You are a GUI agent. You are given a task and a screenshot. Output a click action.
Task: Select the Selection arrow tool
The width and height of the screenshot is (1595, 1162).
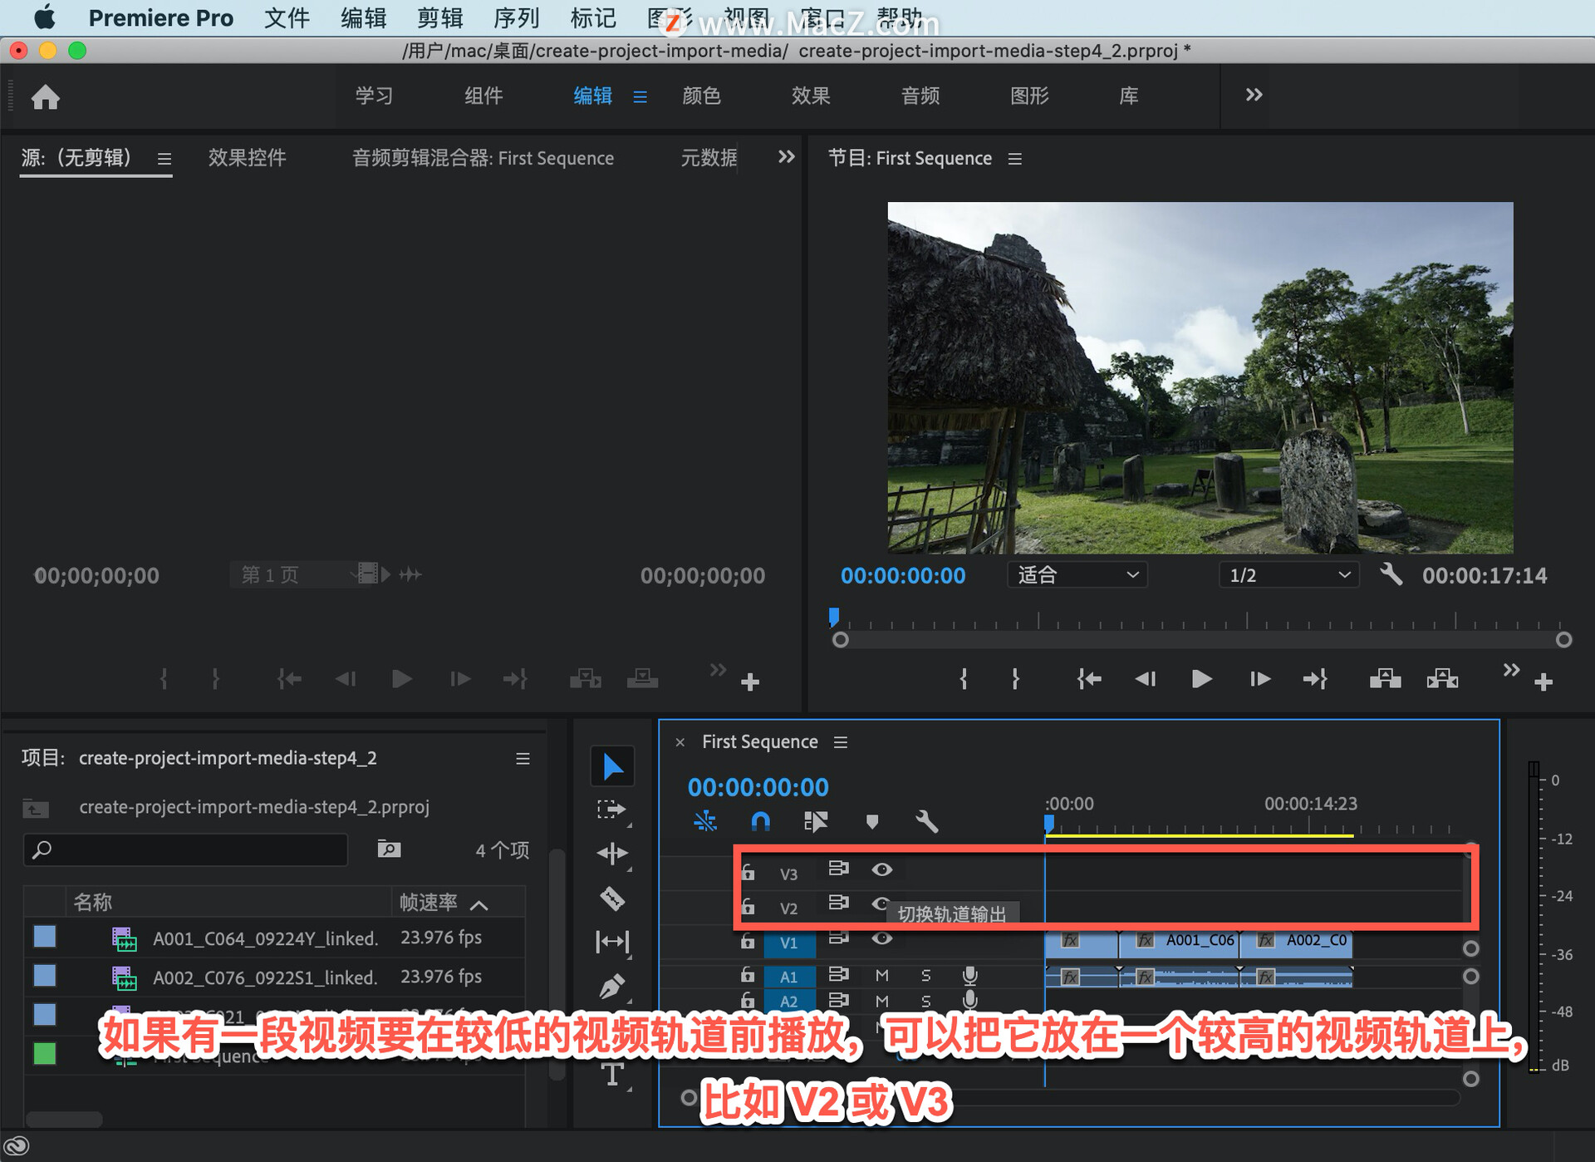pyautogui.click(x=612, y=766)
